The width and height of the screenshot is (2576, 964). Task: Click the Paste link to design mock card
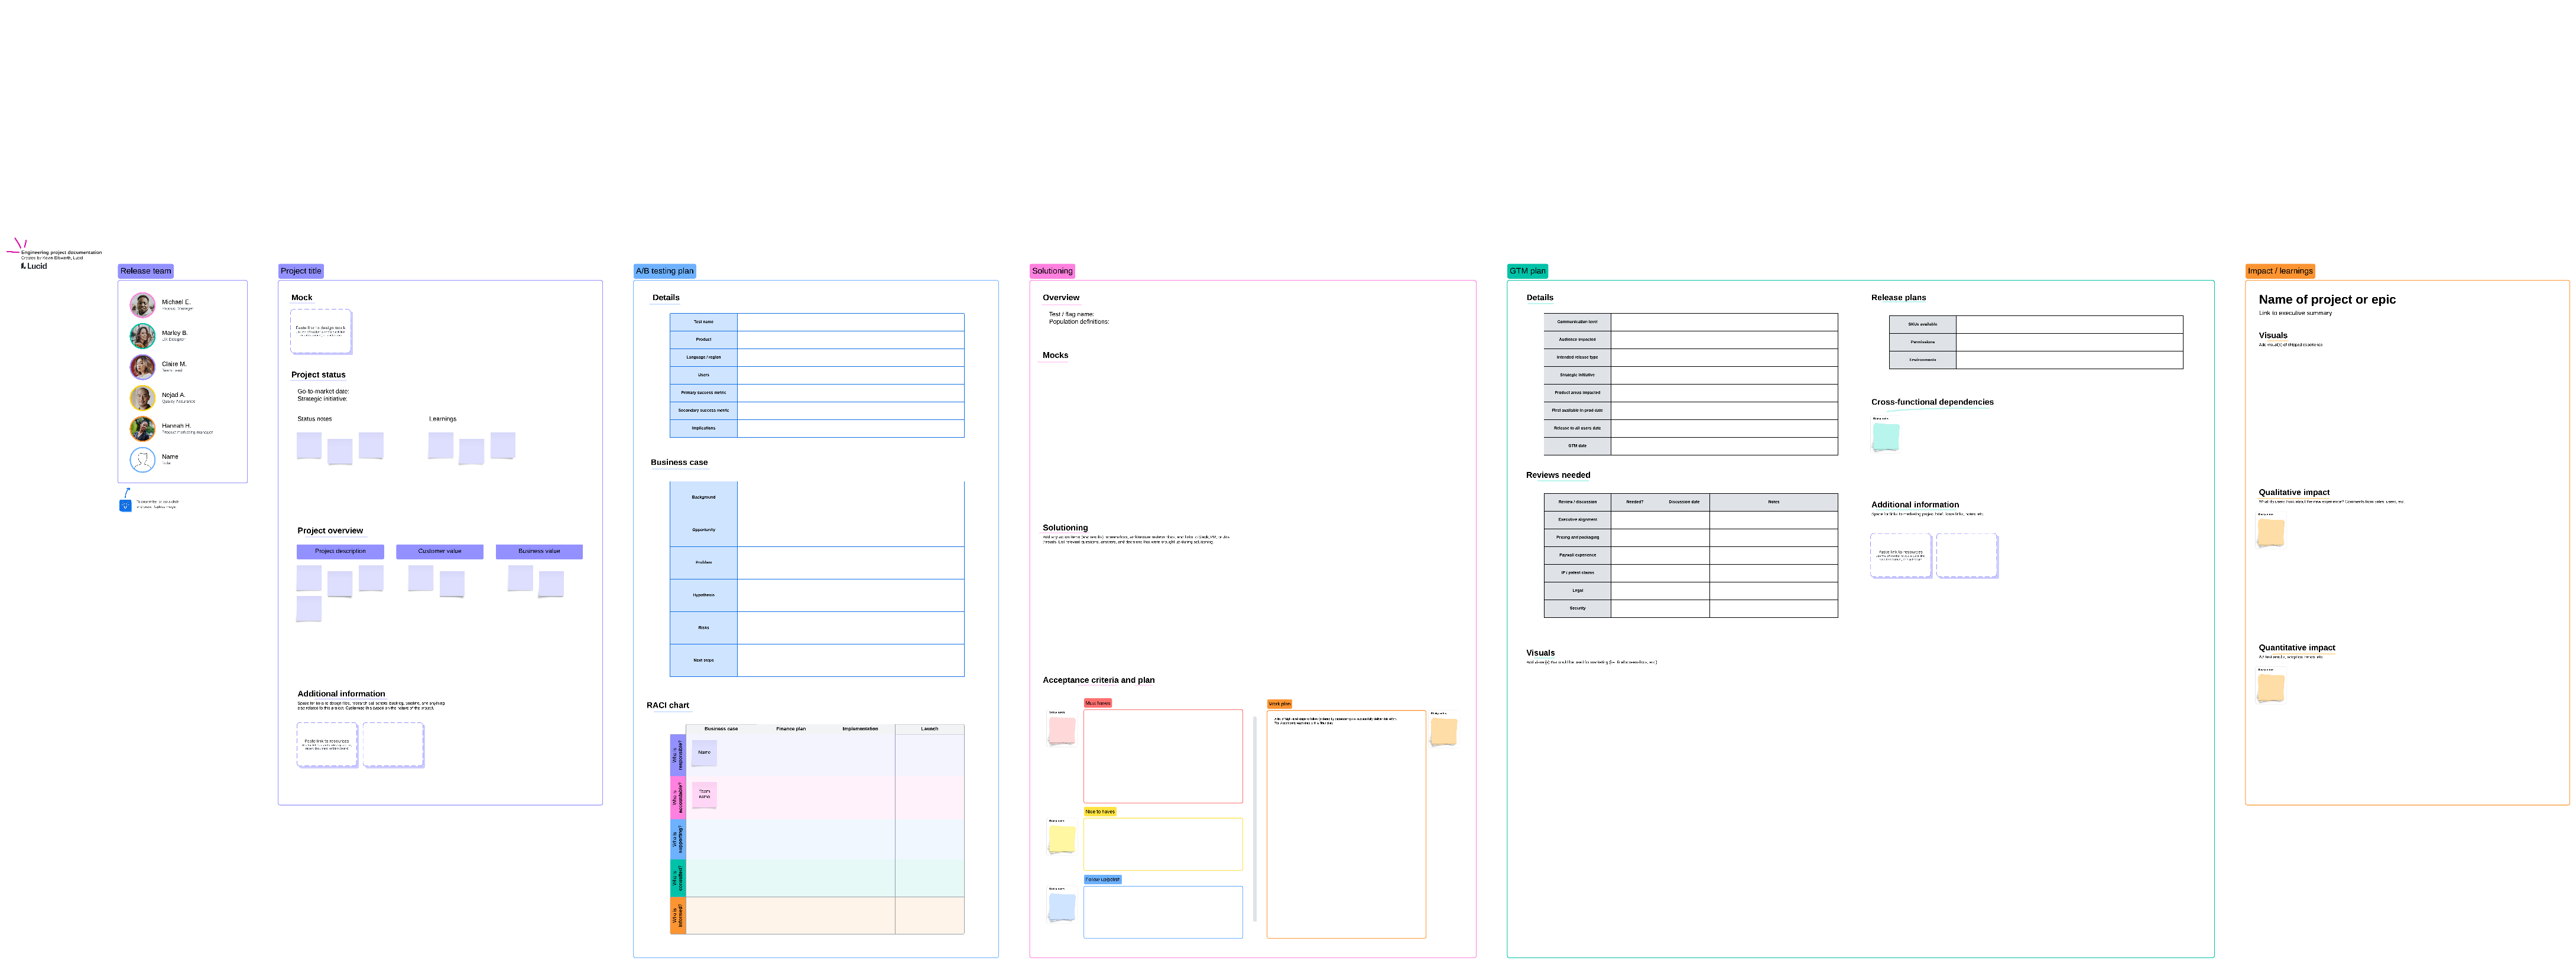tap(320, 331)
